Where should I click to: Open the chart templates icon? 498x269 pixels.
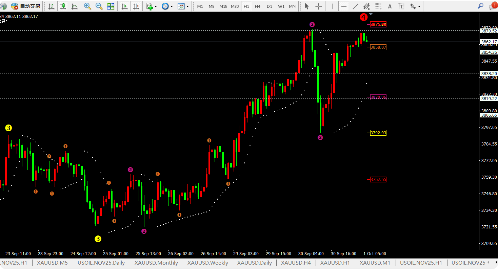[181, 6]
